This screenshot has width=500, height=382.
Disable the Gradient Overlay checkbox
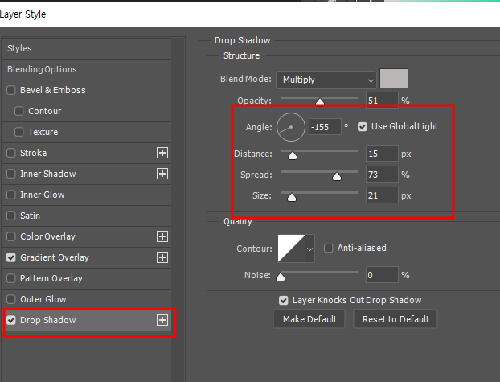11,257
